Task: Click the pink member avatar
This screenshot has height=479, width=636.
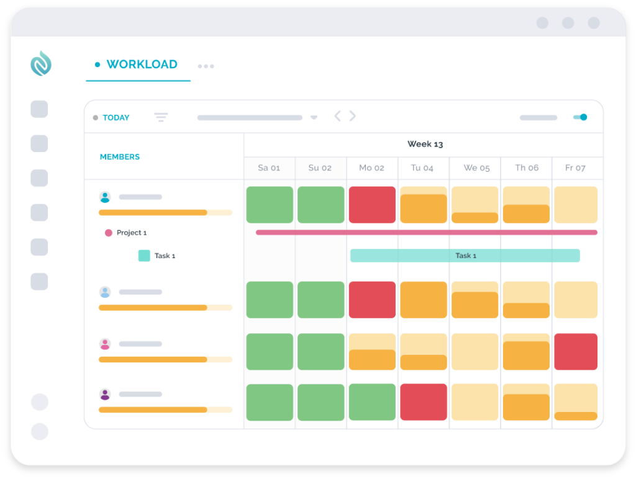Action: point(105,344)
